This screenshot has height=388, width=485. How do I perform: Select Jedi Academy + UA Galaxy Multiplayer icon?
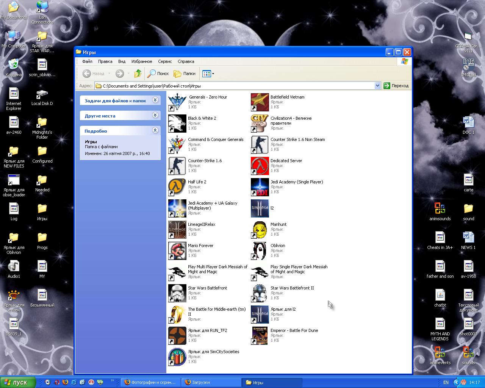pyautogui.click(x=177, y=208)
